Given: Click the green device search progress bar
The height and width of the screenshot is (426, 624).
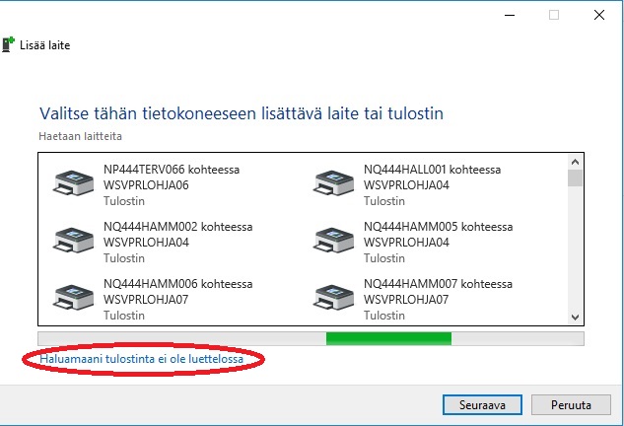Looking at the screenshot, I should 388,339.
